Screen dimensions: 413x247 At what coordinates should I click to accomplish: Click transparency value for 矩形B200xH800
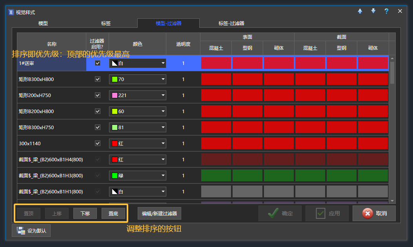[183, 111]
